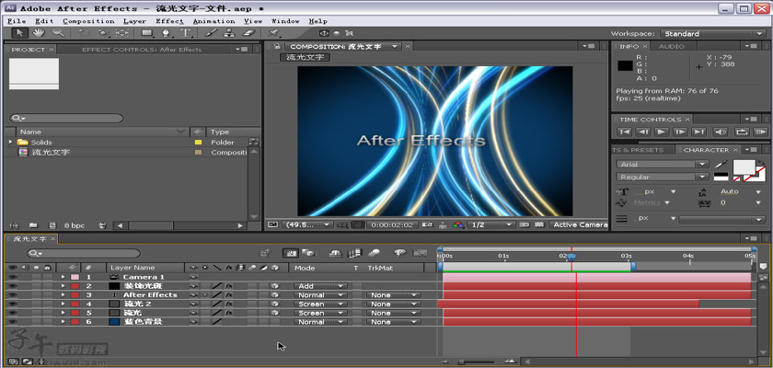
Task: Click the 0:00:02:02 current time display
Action: click(x=392, y=224)
